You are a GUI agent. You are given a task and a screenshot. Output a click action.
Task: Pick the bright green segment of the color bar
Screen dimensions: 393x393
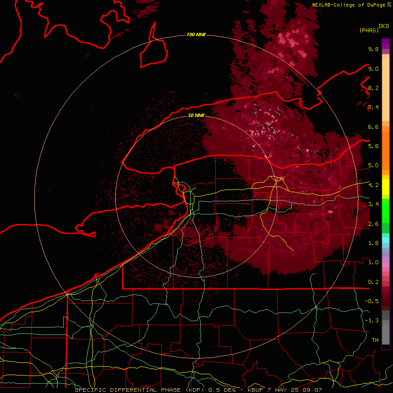pos(386,211)
